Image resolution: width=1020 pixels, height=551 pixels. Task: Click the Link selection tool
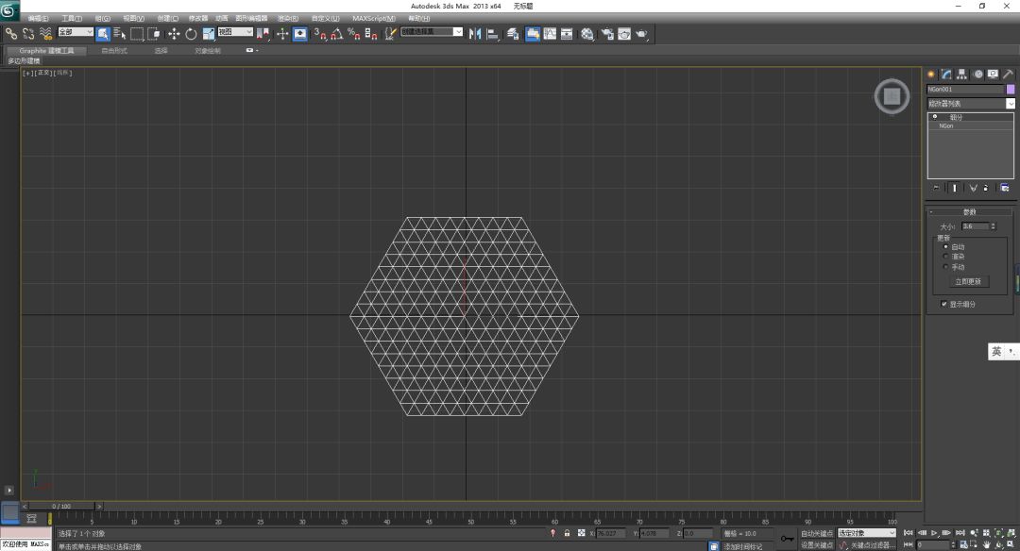(x=11, y=34)
